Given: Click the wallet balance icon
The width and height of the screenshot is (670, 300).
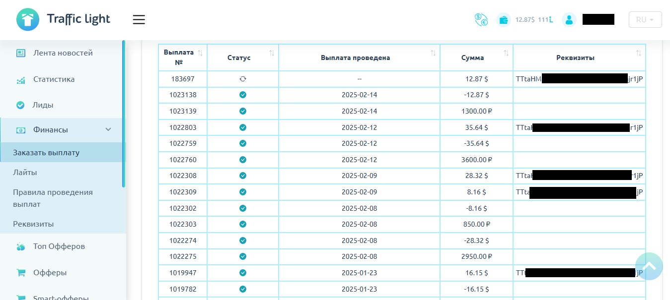Looking at the screenshot, I should (x=504, y=20).
